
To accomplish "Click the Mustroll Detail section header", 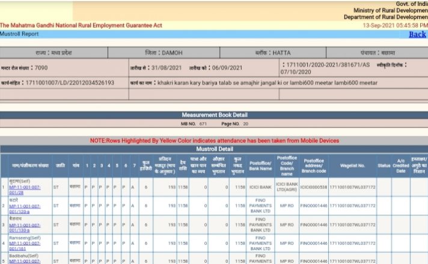I will [x=215, y=149].
